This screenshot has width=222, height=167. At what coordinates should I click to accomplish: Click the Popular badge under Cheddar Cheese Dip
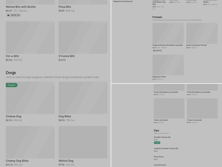(x=157, y=143)
